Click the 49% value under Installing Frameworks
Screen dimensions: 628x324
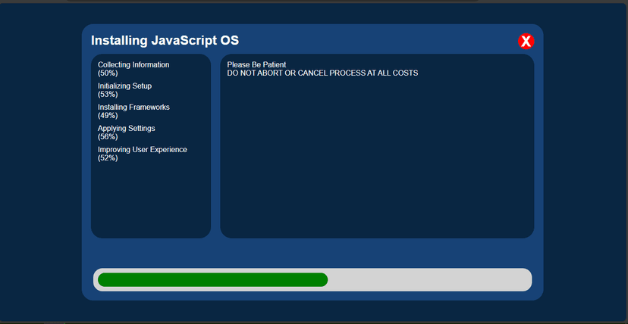point(108,116)
